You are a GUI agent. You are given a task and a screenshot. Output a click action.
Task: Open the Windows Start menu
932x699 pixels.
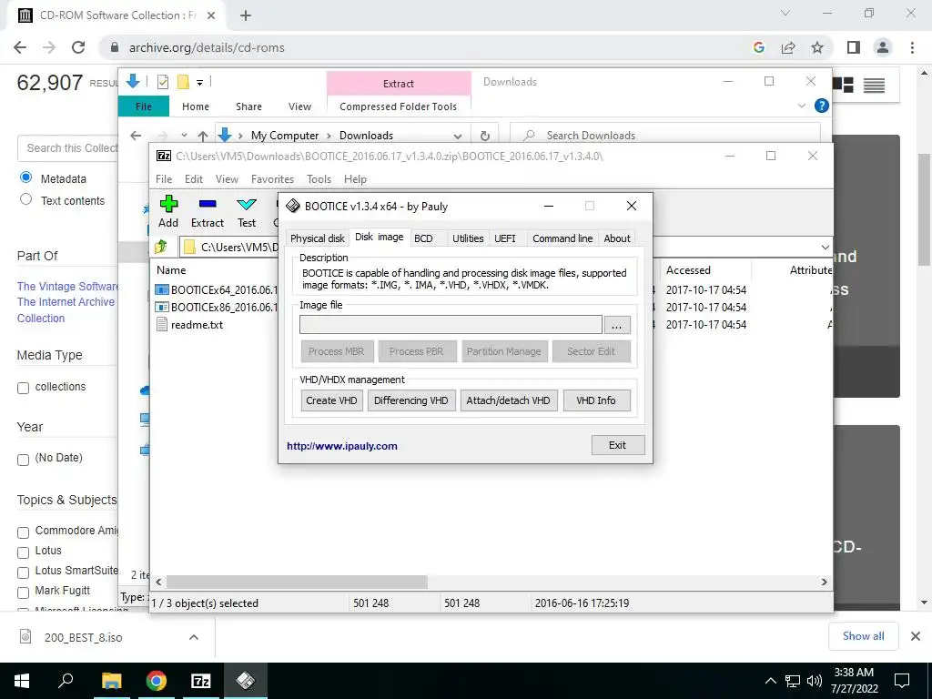pos(22,681)
